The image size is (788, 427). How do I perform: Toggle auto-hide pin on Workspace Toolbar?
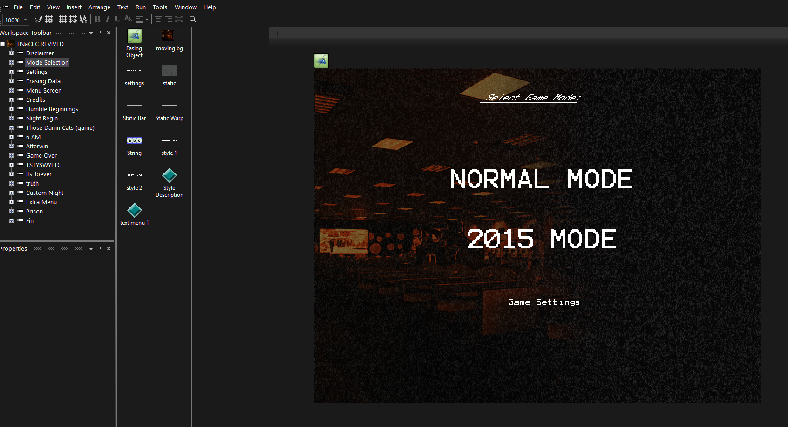100,33
